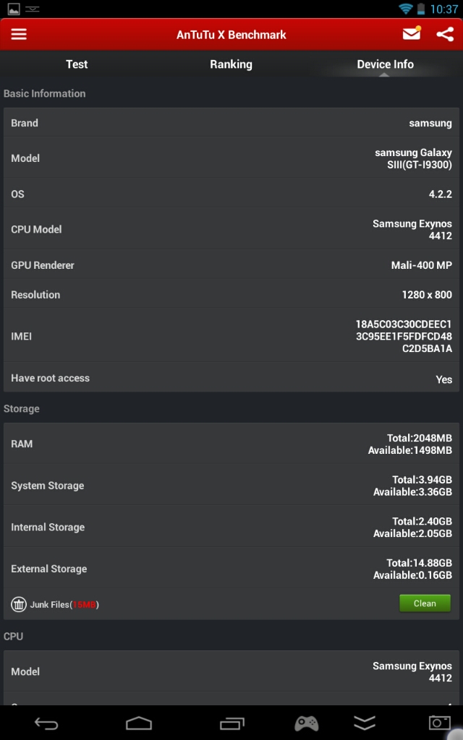Clean the junk files
The height and width of the screenshot is (740, 463).
tap(425, 603)
